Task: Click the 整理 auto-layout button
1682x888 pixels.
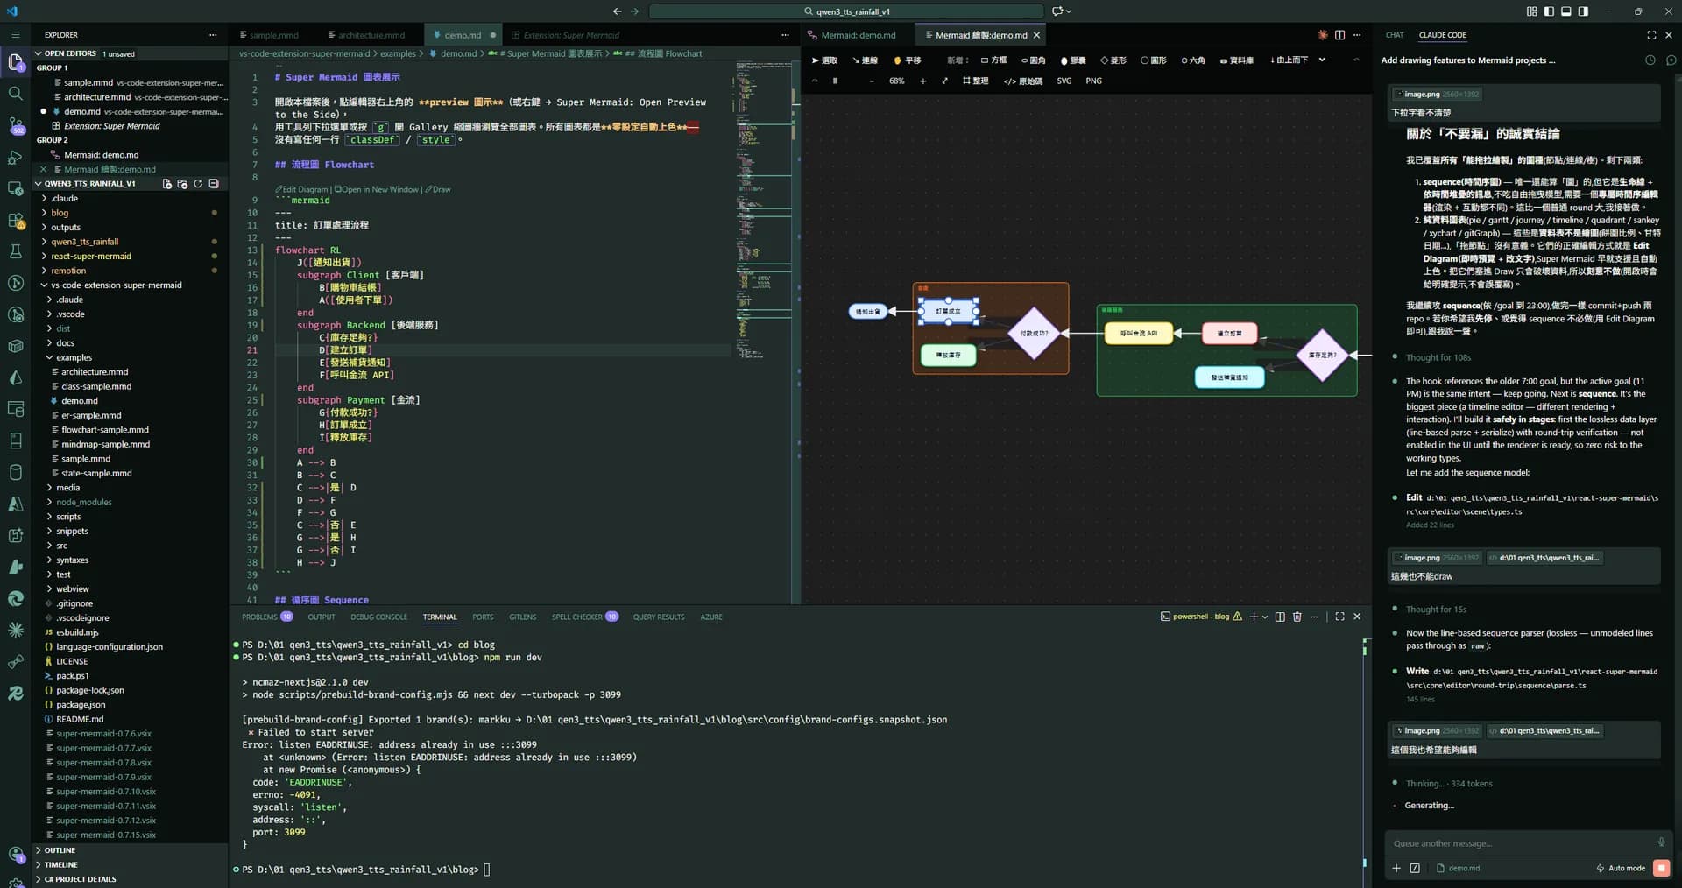Action: coord(976,81)
